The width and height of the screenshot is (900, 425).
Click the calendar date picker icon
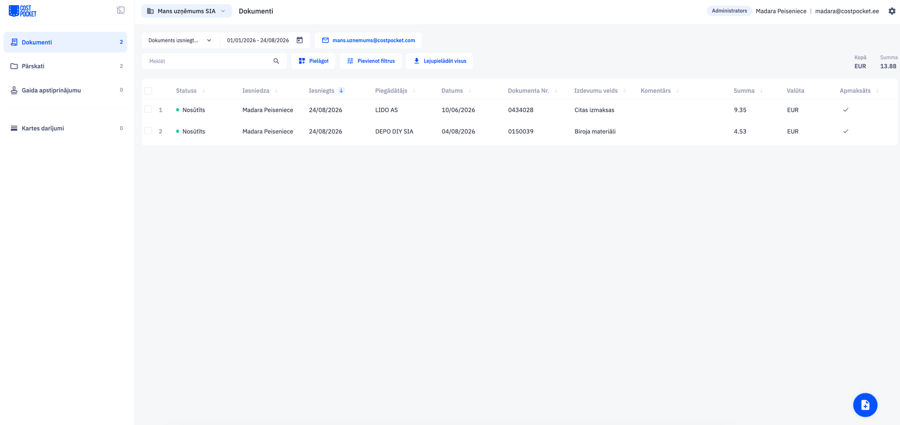click(x=300, y=40)
